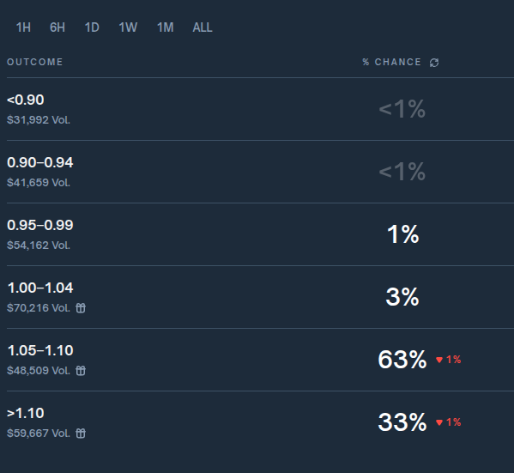Click the gift icon on >1.10 row
Screen dimensions: 514x473
pyautogui.click(x=81, y=433)
